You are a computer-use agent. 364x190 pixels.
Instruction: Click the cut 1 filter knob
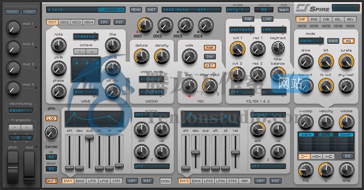[x=237, y=49]
